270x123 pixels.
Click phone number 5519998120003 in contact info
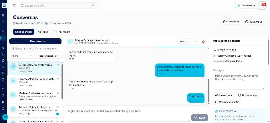tap(226, 50)
